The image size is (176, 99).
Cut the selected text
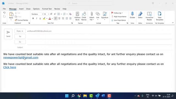18,13
